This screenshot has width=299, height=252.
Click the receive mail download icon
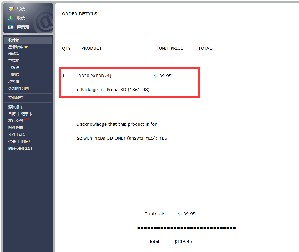[11, 18]
